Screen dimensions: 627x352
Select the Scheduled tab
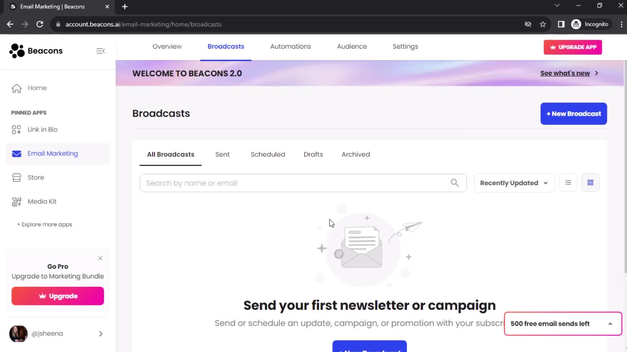268,154
